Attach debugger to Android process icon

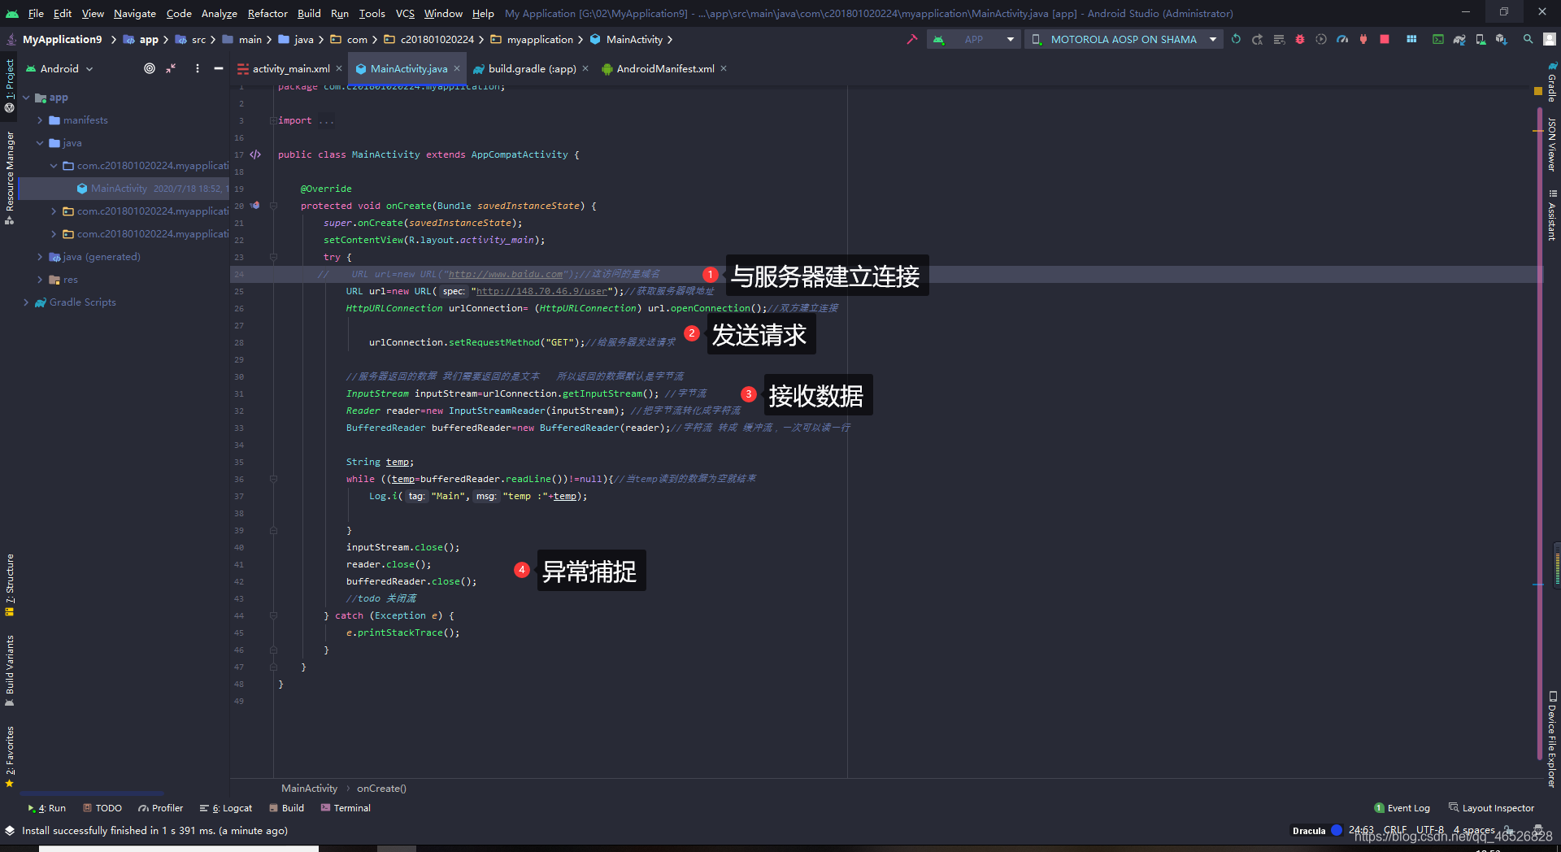coord(1363,39)
